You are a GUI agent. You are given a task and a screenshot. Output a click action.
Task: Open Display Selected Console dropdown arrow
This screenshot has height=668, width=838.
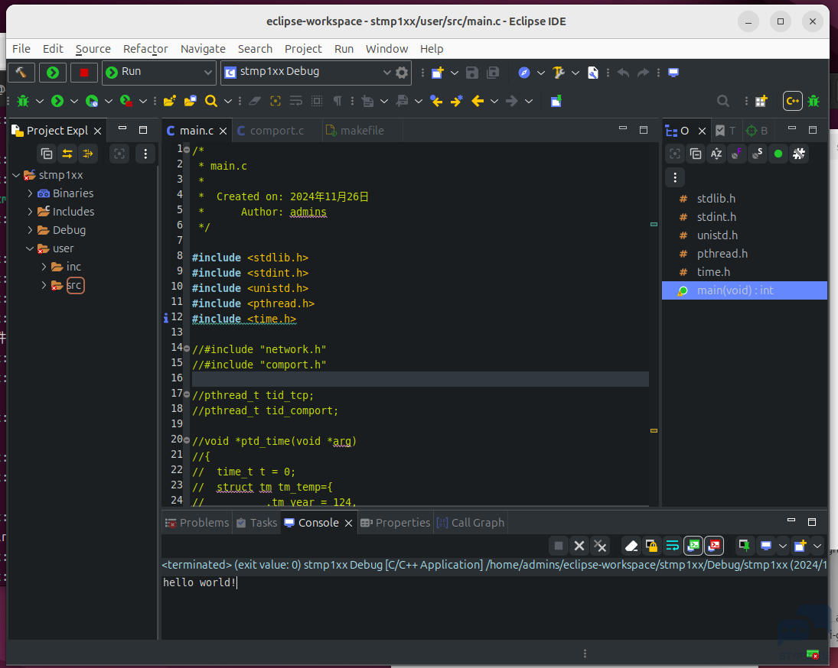pos(782,546)
